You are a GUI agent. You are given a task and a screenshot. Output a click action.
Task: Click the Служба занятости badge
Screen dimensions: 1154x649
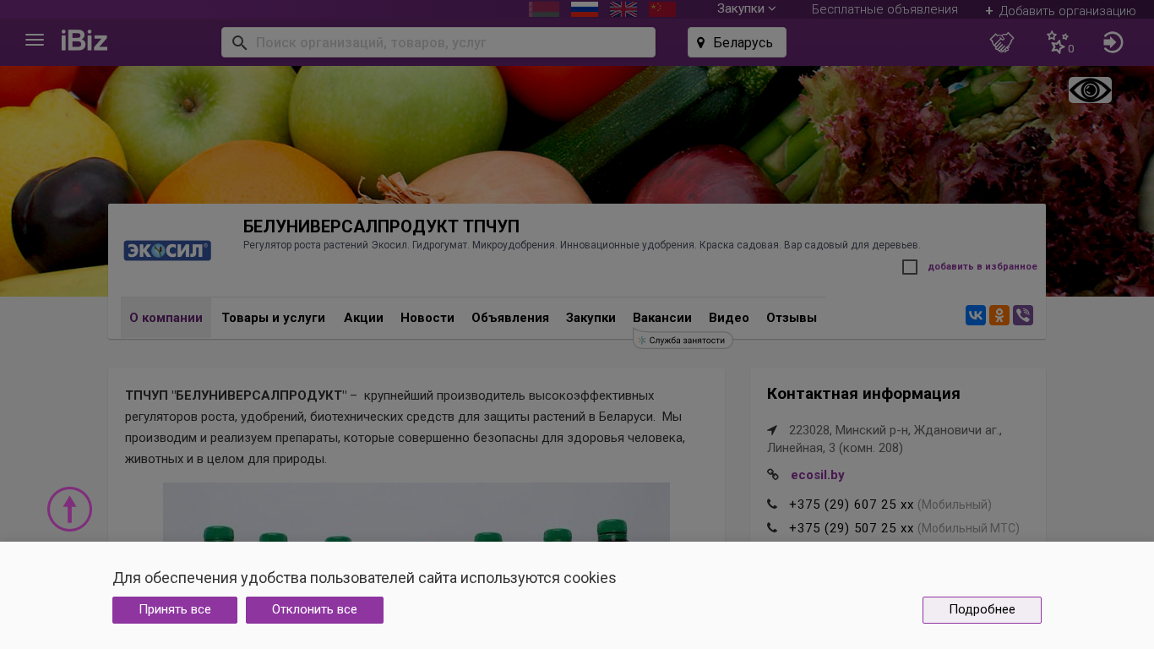click(683, 340)
